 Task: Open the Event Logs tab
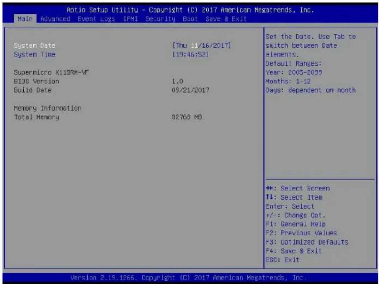pyautogui.click(x=96, y=19)
